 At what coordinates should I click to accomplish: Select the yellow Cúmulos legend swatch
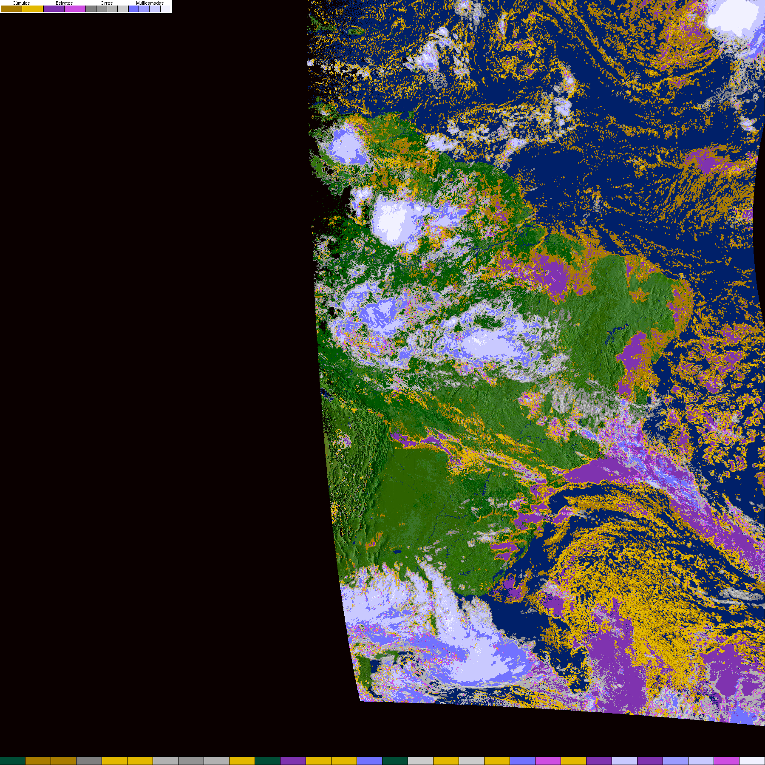pyautogui.click(x=33, y=8)
